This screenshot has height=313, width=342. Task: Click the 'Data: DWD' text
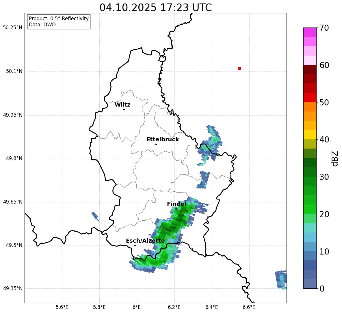point(42,25)
